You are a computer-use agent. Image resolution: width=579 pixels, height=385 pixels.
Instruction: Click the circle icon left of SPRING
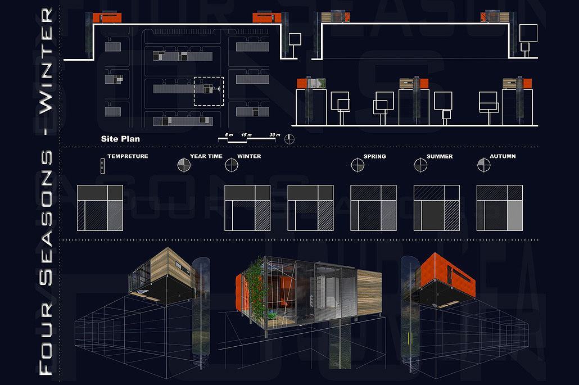(358, 165)
